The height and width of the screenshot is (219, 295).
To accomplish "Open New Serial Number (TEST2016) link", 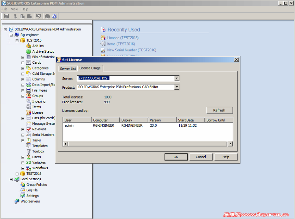I will pyautogui.click(x=132, y=50).
